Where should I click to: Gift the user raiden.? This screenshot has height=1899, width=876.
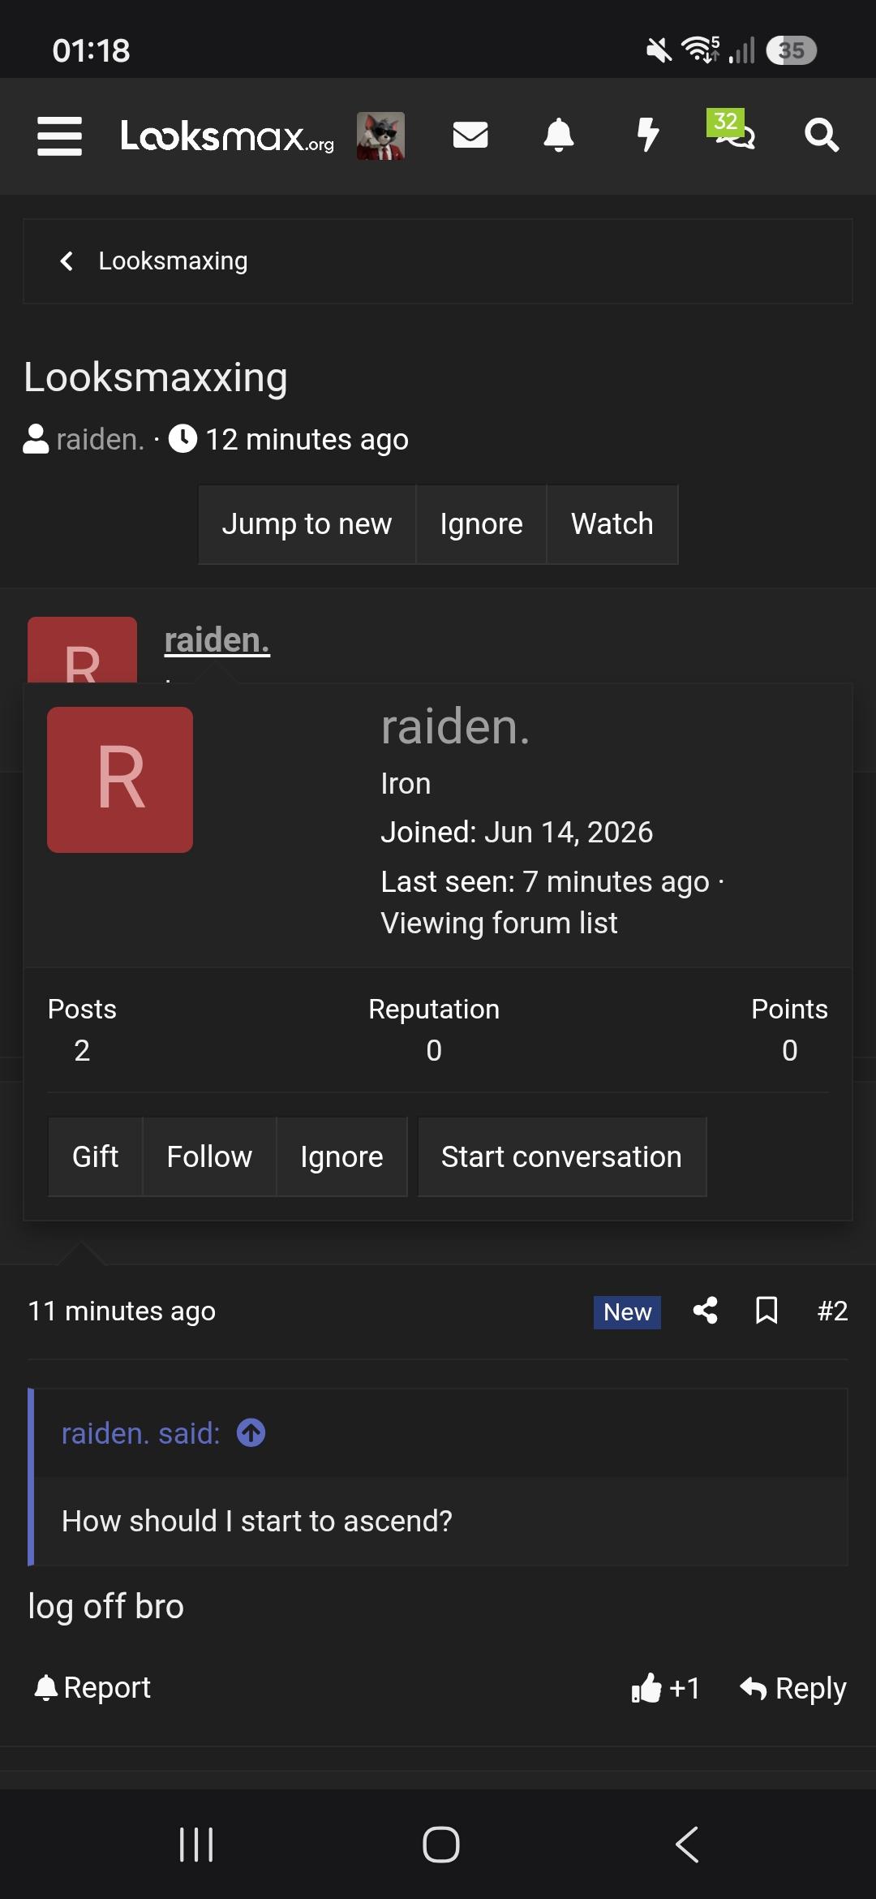point(96,1156)
